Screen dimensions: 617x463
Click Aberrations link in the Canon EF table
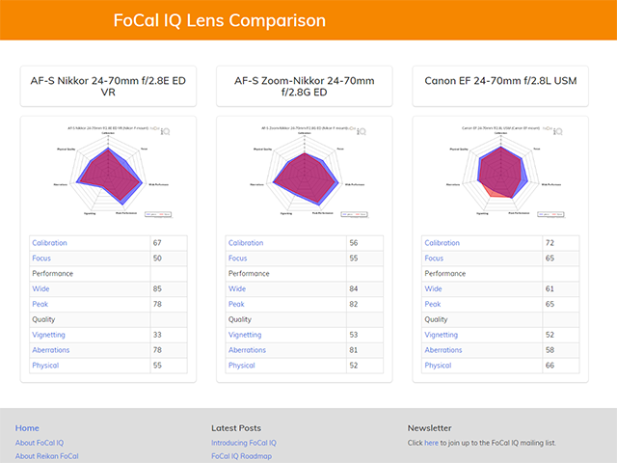[443, 350]
